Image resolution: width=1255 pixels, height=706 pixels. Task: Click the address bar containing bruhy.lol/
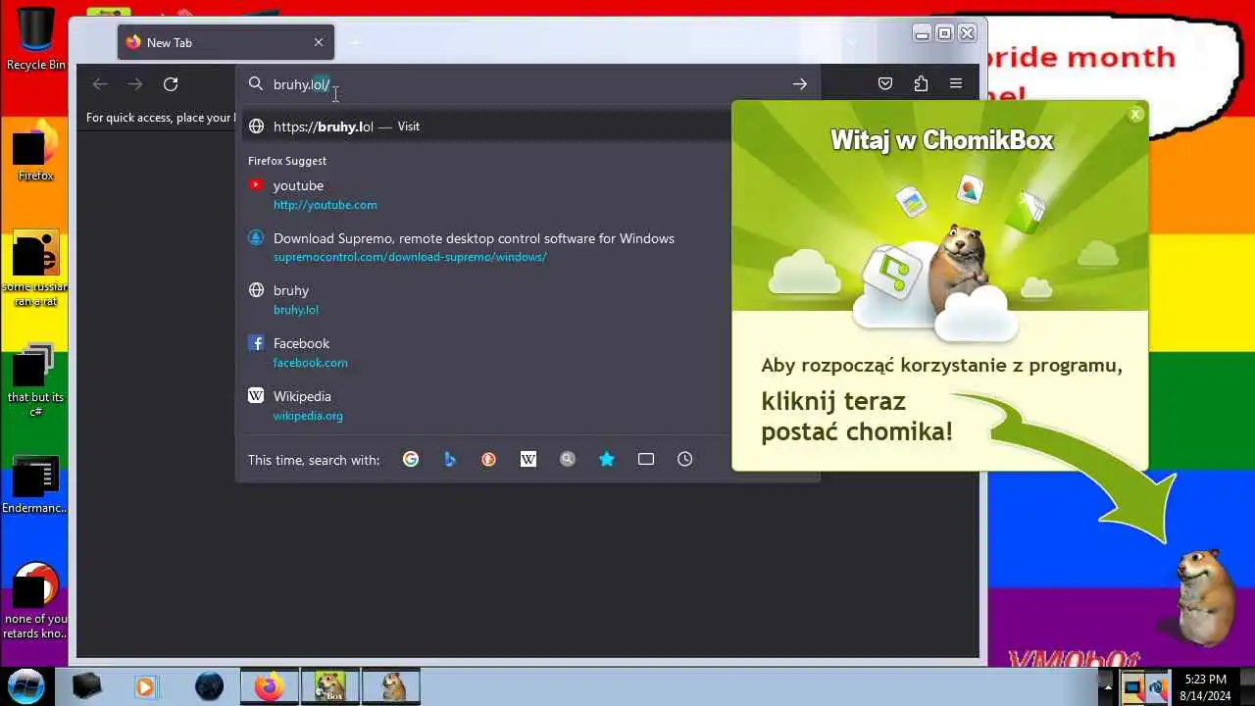527,84
